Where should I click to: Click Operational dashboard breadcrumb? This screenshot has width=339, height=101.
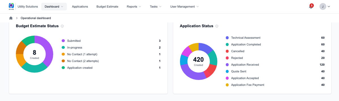pos(36,18)
